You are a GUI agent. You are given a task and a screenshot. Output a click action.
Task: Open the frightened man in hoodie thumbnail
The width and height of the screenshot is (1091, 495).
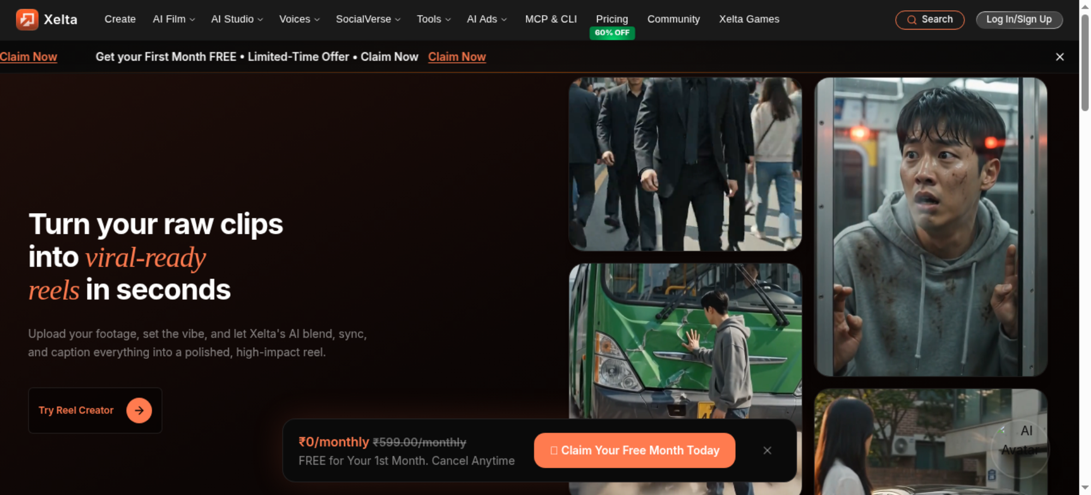931,227
